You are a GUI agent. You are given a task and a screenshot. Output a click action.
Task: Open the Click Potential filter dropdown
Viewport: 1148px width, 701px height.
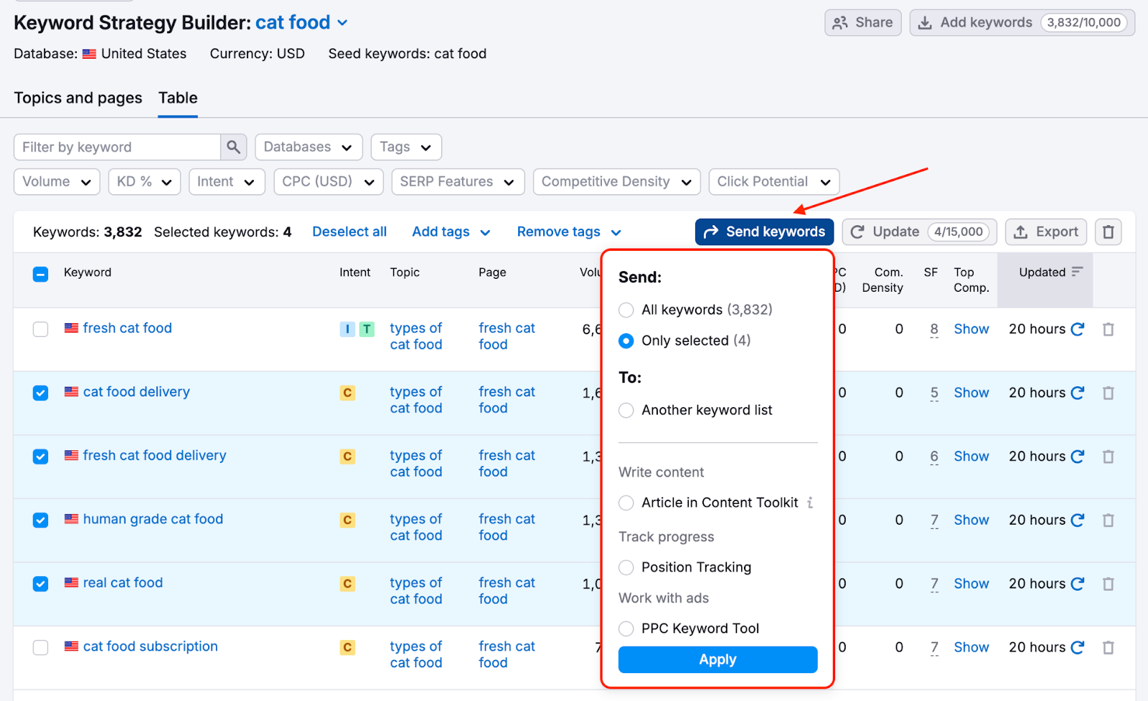click(773, 181)
